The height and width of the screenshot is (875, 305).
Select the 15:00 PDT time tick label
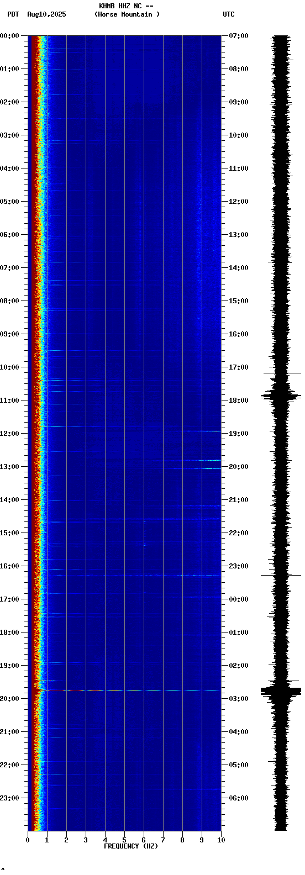click(x=10, y=533)
